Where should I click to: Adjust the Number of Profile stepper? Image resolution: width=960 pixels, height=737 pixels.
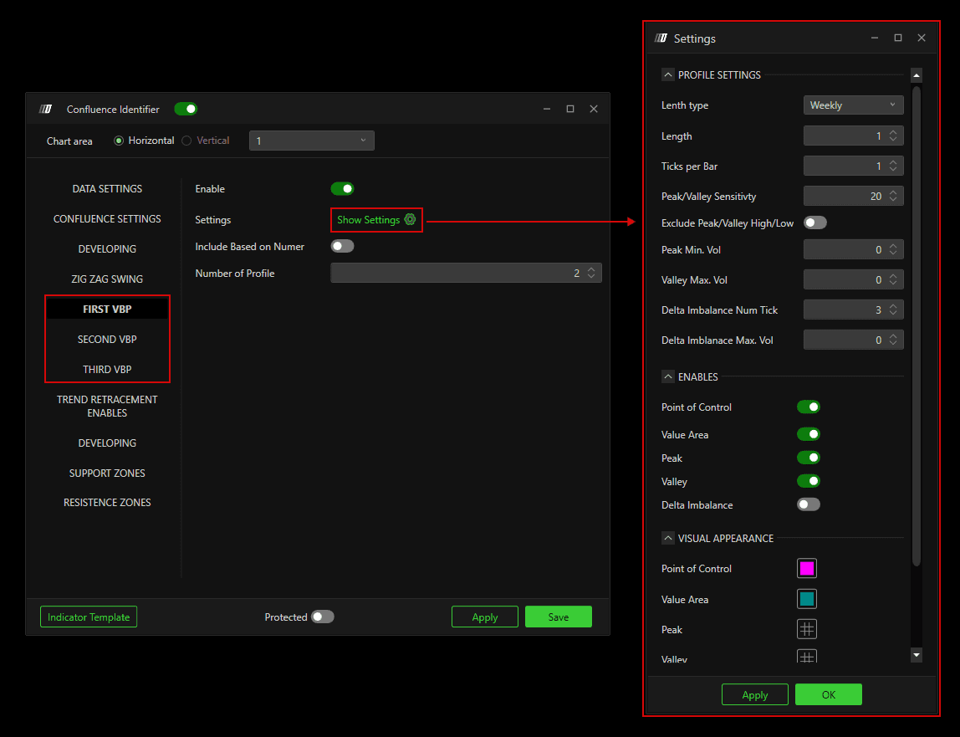click(591, 273)
